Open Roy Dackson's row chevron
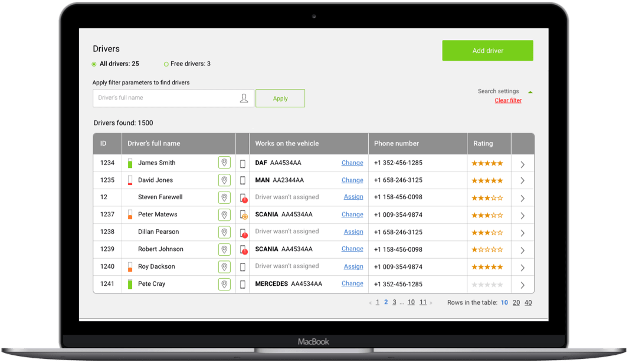Viewport: 629px width, 363px height. [522, 268]
